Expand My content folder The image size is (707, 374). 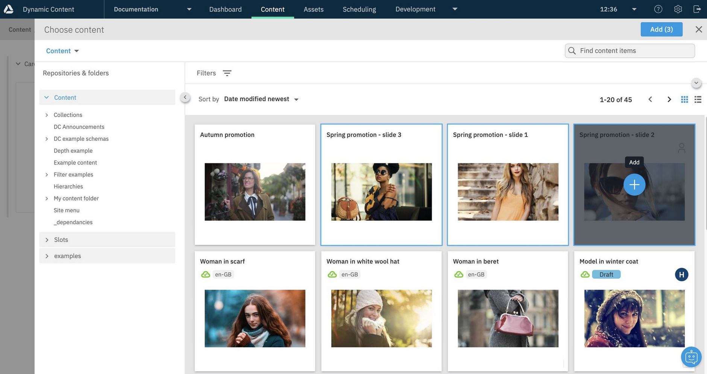click(x=47, y=199)
